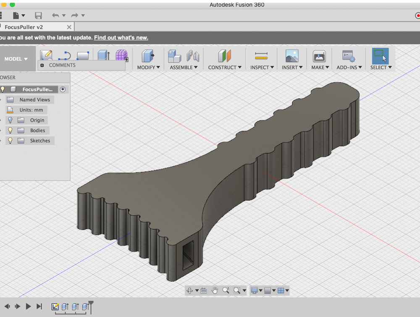Image resolution: width=420 pixels, height=317 pixels.
Task: Click the Grid and Snaps icon
Action: point(267,291)
